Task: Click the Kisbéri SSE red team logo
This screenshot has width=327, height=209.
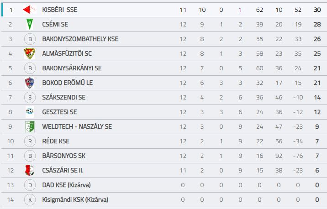Action: (29, 10)
